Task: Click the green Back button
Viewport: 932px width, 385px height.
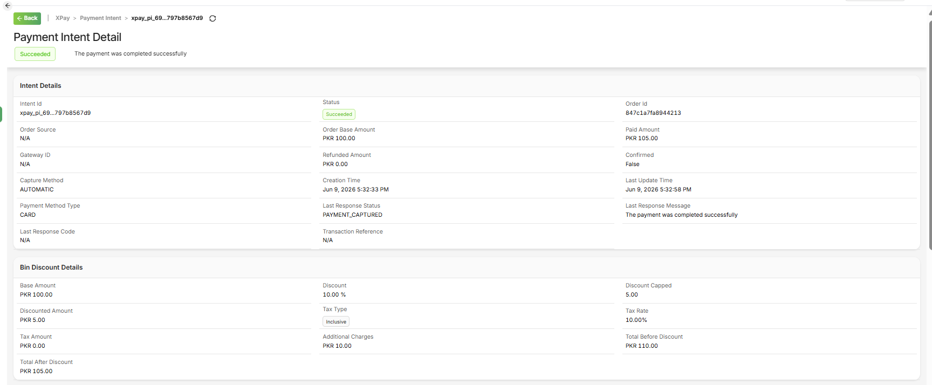Action: (x=27, y=18)
